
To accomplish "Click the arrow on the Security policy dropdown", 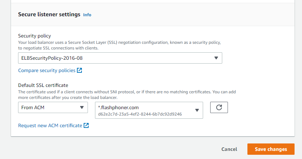I will 216,58.
